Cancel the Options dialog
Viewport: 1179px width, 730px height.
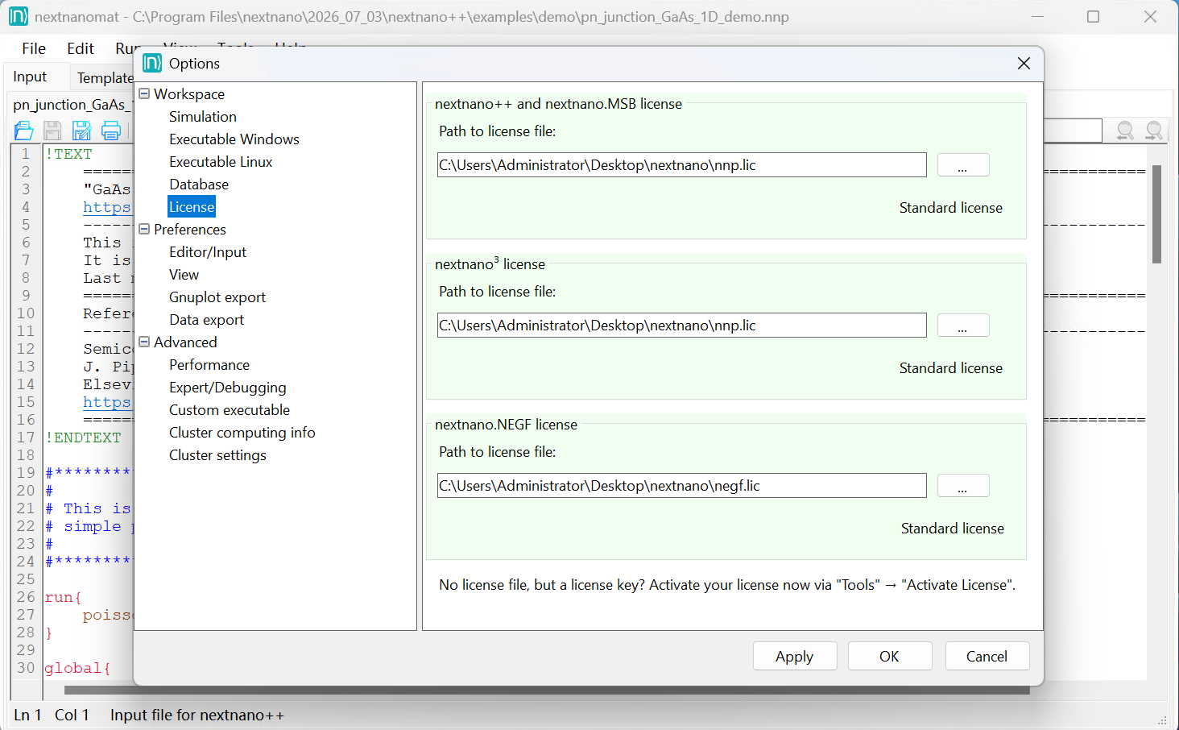[x=987, y=656]
